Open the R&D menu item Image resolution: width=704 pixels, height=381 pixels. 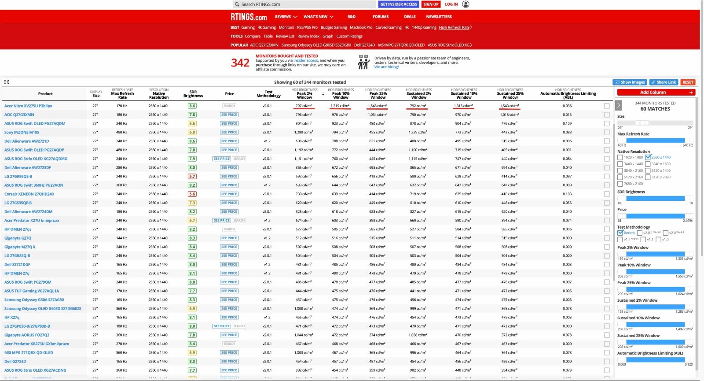pyautogui.click(x=351, y=17)
